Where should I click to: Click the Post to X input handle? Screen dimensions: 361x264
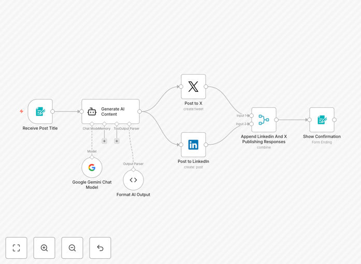[181, 87]
